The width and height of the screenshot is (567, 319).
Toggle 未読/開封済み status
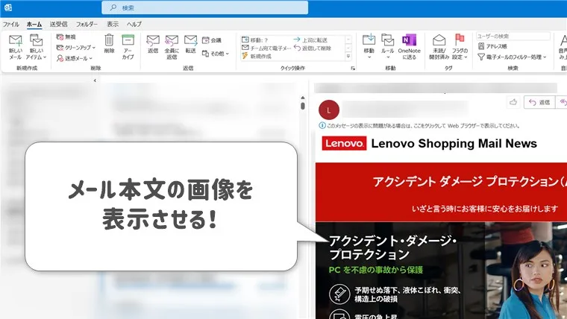click(x=439, y=47)
